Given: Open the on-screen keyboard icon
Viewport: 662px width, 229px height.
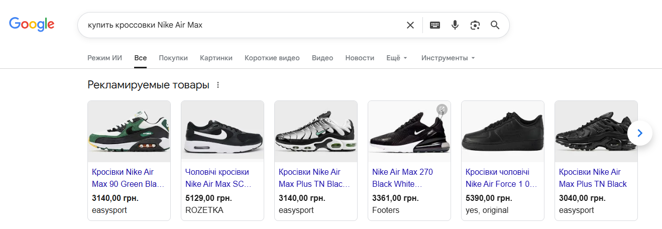Looking at the screenshot, I should click(x=435, y=25).
